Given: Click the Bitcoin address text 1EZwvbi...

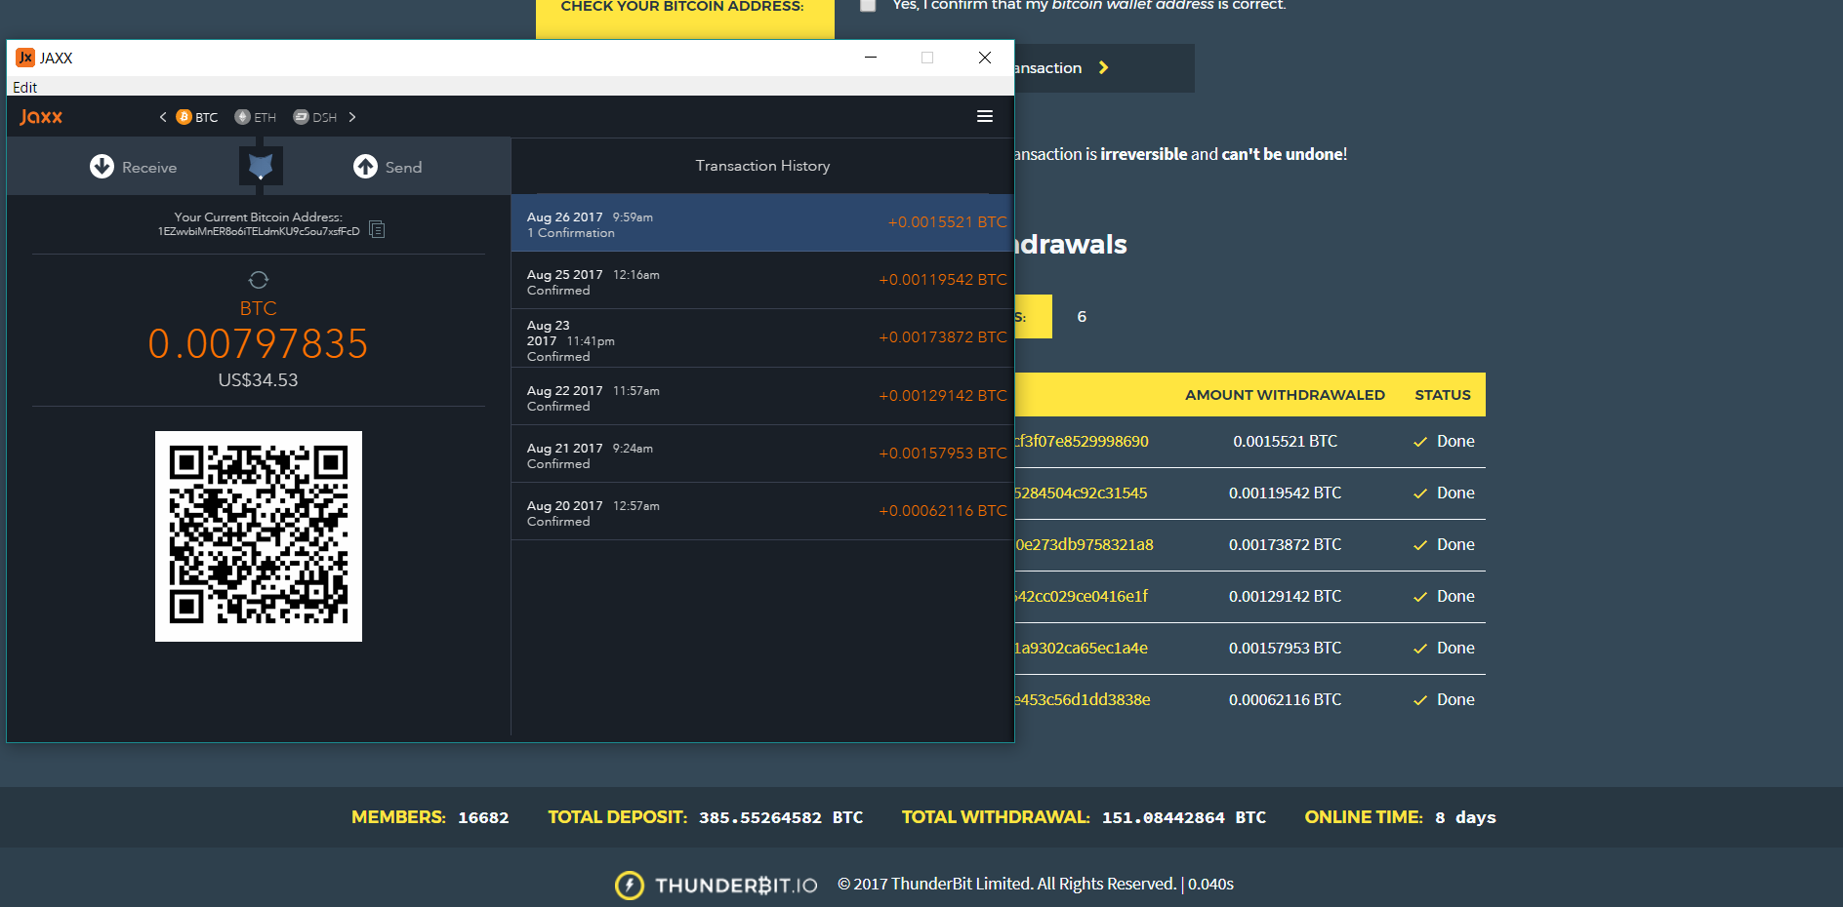Looking at the screenshot, I should [x=259, y=231].
